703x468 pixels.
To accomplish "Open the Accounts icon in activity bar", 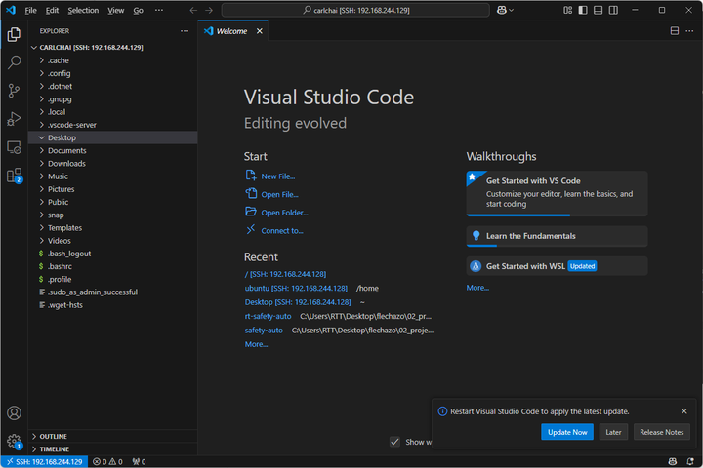I will pyautogui.click(x=14, y=413).
